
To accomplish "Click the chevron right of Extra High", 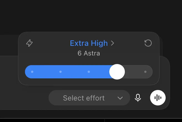I will point(112,43).
